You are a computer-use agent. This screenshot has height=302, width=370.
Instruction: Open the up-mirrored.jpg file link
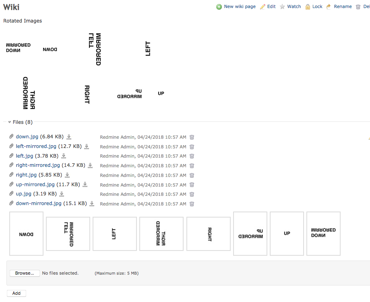[35, 185]
